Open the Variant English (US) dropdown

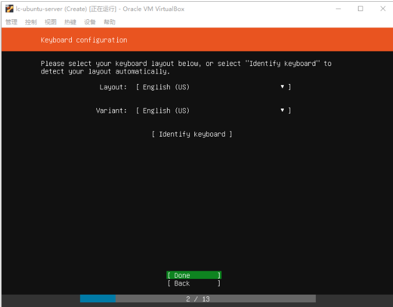point(214,111)
